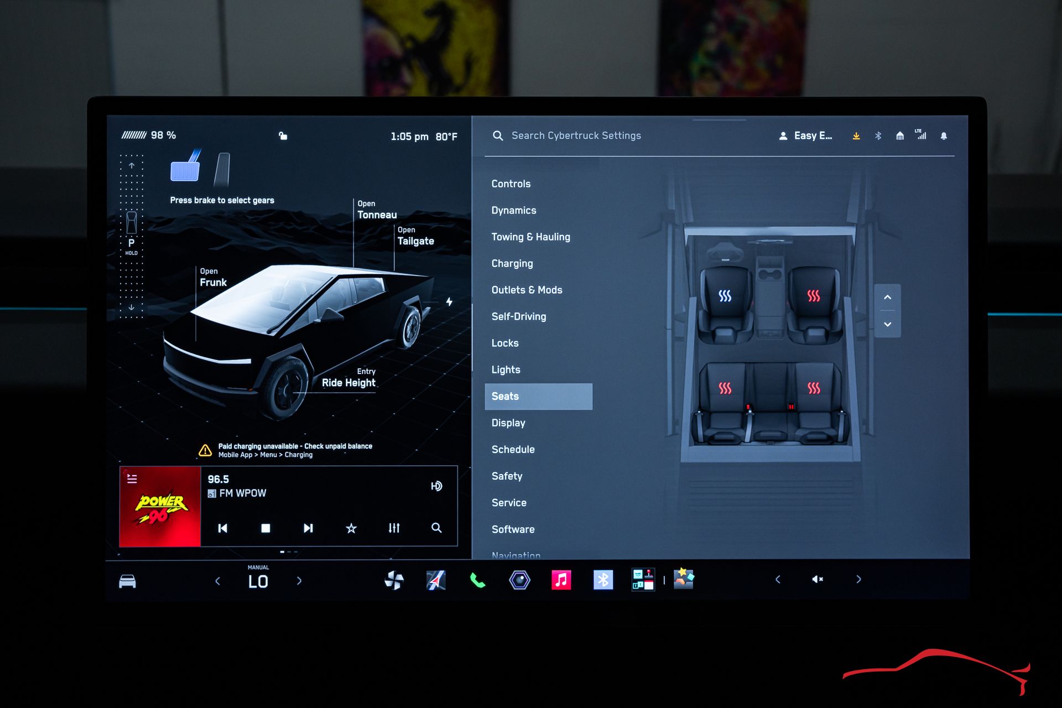Open the phone app
Image resolution: width=1062 pixels, height=708 pixels.
(477, 580)
